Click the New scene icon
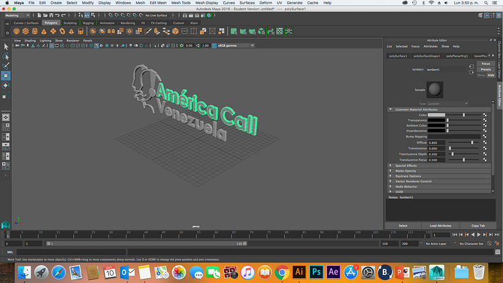The image size is (503, 283). pos(39,15)
